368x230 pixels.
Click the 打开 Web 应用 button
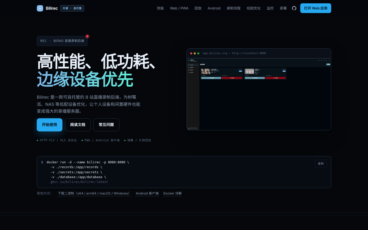[316, 8]
